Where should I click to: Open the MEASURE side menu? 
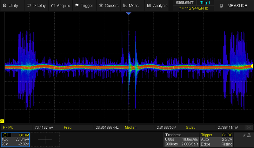pyautogui.click(x=234, y=6)
